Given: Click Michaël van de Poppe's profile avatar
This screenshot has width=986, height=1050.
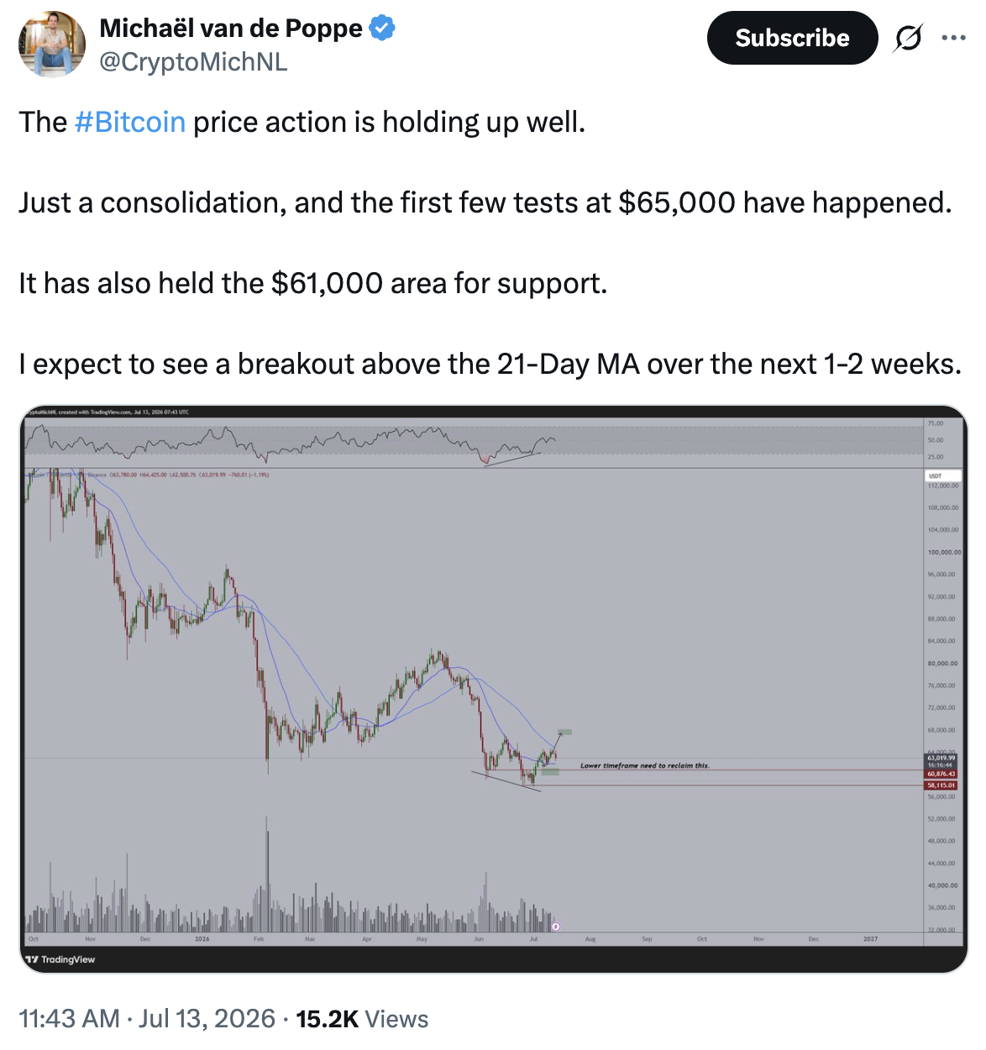Looking at the screenshot, I should coord(52,44).
